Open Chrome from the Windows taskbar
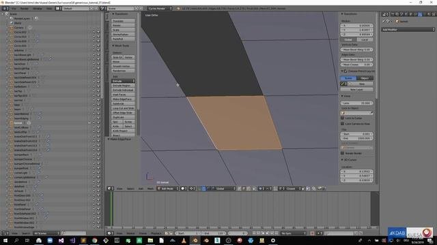Screen dimensions: 437x245 click(x=94, y=240)
